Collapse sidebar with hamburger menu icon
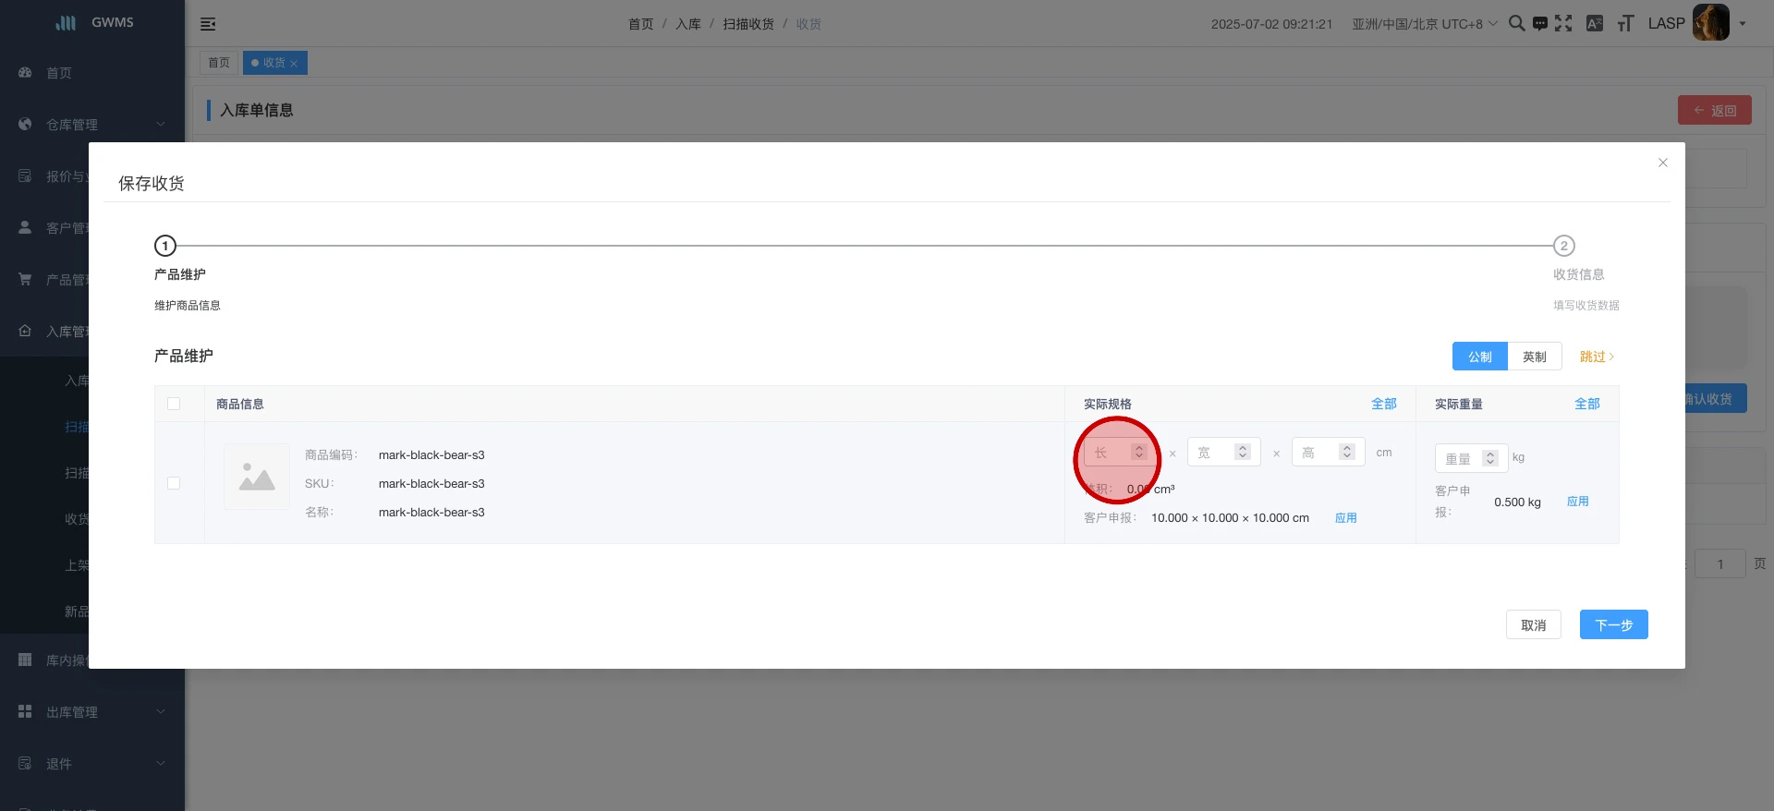 [208, 24]
